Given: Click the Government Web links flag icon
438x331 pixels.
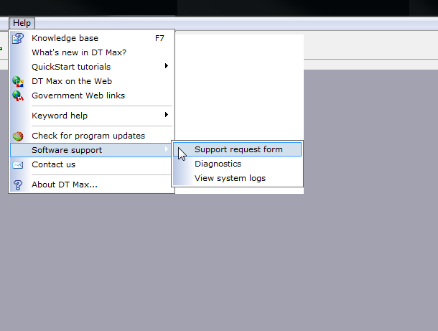Looking at the screenshot, I should (18, 96).
